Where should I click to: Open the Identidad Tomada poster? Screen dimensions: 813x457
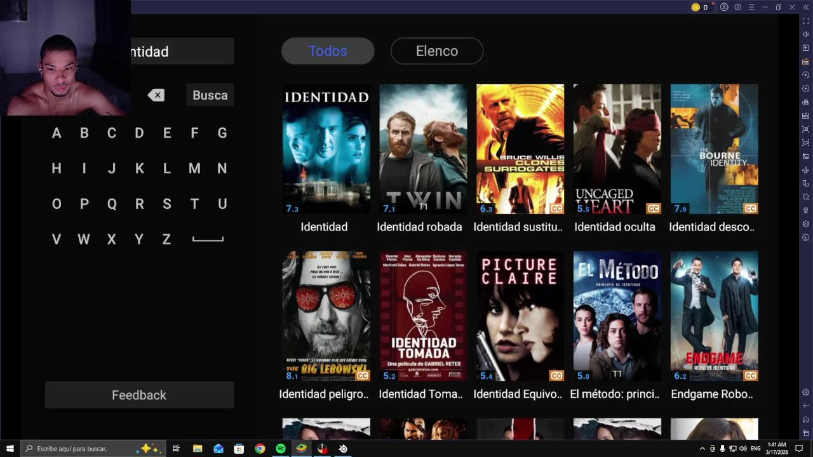[423, 317]
